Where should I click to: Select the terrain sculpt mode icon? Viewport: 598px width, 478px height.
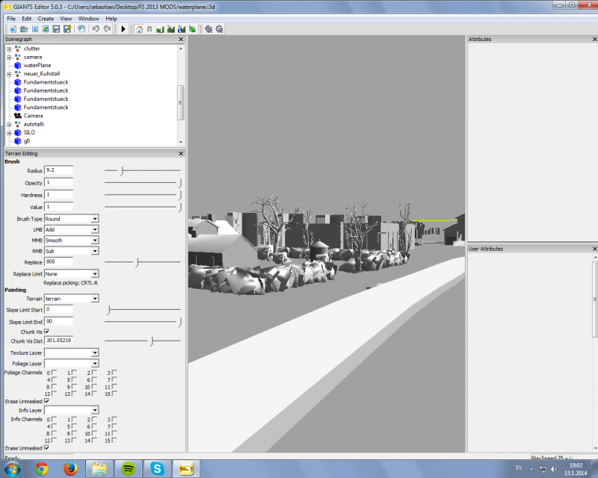click(x=160, y=29)
